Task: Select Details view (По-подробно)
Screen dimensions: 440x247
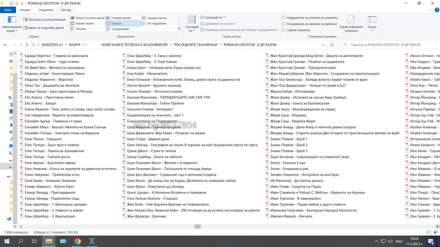Action: tap(154, 23)
